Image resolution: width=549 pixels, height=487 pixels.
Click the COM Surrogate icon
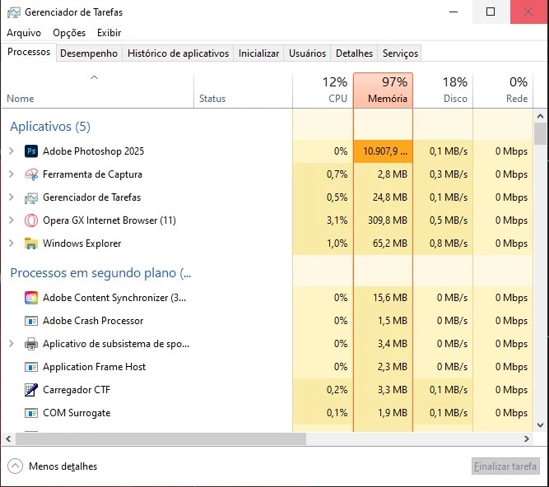tap(31, 413)
